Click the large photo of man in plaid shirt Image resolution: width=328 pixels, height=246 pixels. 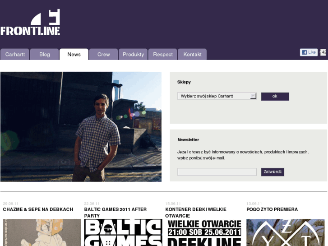click(81, 127)
